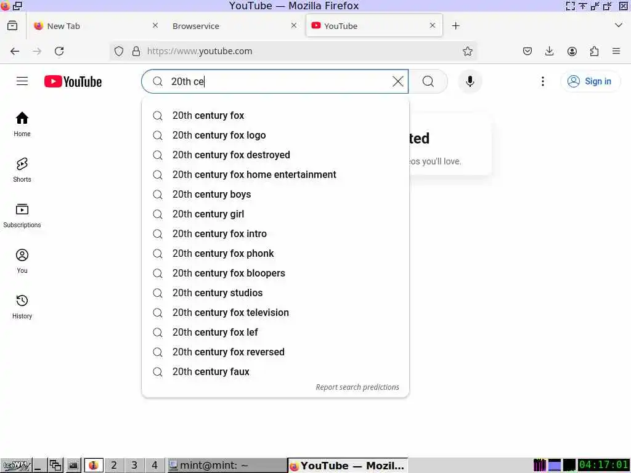Click 'Report search predictions' link
This screenshot has width=631, height=473.
click(357, 387)
